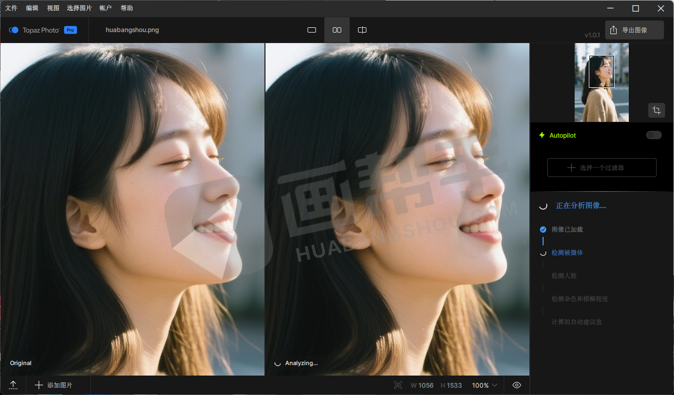Click the navigator thumbnail preview
674x395 pixels.
601,82
